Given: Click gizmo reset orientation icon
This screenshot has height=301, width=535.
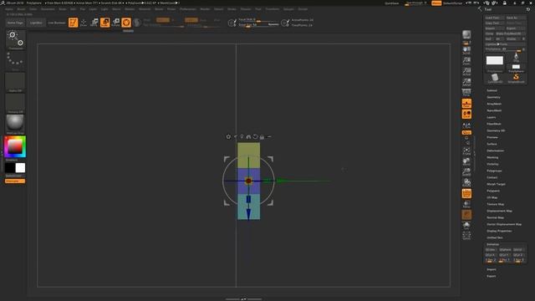Looking at the screenshot, I should tap(255, 136).
